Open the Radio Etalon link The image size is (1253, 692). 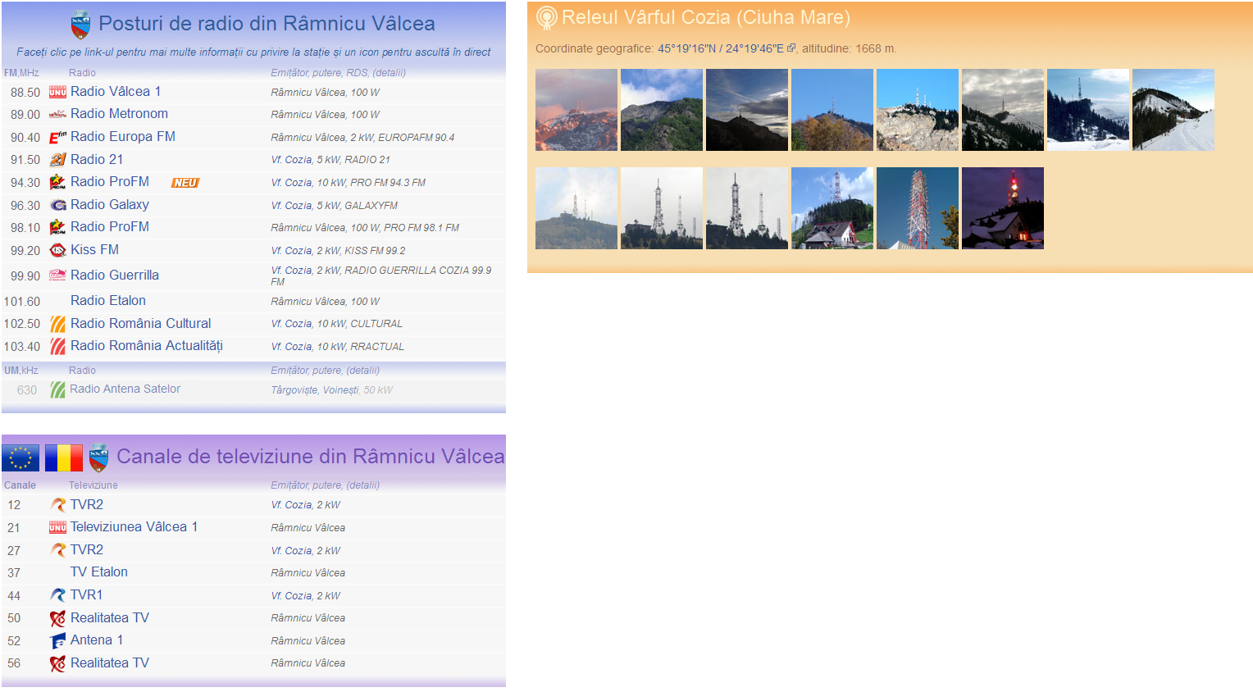coord(108,300)
